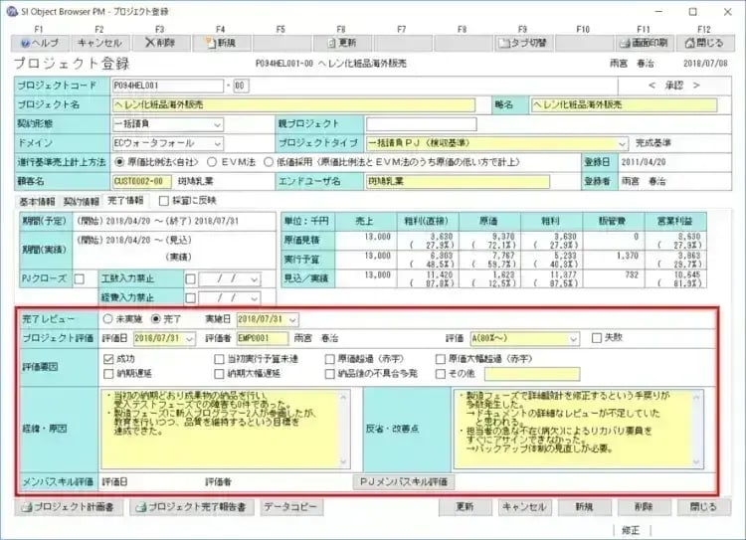
Task: Click the PJメンバスキル評価 button
Action: 404,481
